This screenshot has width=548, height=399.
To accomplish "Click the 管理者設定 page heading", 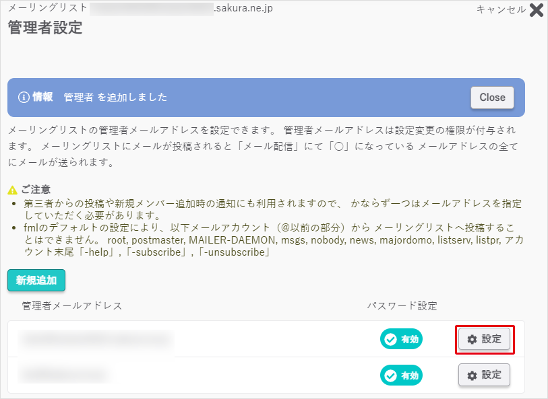I will 44,28.
